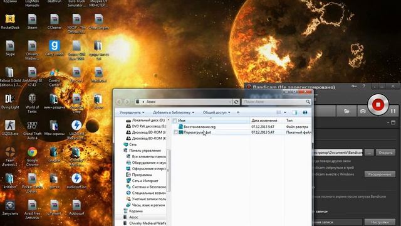Screen dimensions: 401x226
Task: Stop recording with Bandicam's red stop button
Action: click(x=378, y=105)
